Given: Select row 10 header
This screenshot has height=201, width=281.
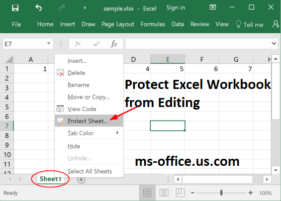Looking at the screenshot, I should (7, 155).
